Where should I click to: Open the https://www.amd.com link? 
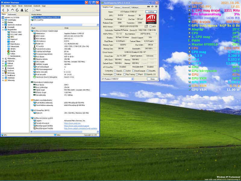click(x=72, y=123)
